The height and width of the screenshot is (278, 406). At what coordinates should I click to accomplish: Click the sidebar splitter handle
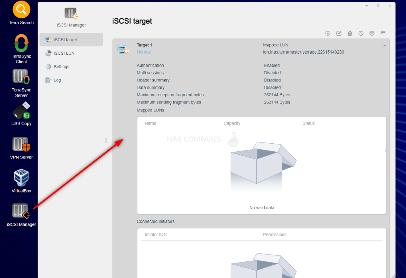[106, 140]
